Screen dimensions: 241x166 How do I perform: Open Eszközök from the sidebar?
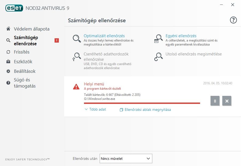(x=23, y=62)
